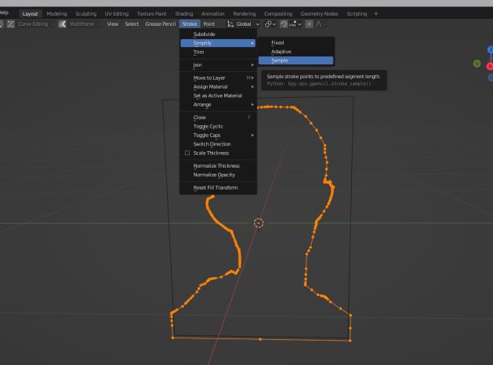
Task: Choose Toggle Cyclic entry
Action: [218, 126]
